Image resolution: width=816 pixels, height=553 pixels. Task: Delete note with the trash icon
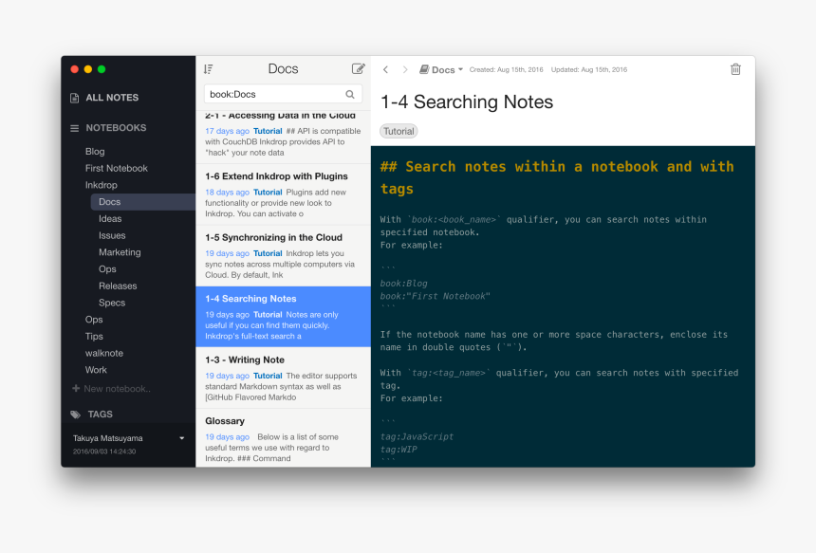[x=735, y=69]
